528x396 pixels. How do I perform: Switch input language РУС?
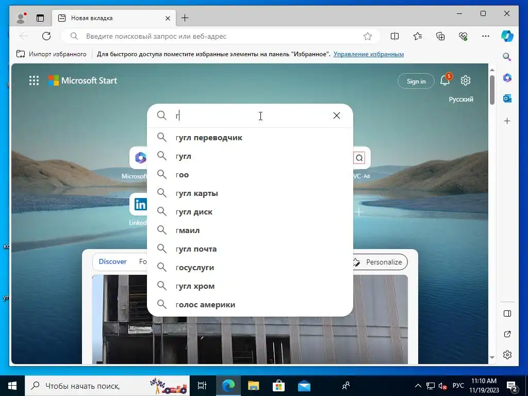[x=458, y=386]
